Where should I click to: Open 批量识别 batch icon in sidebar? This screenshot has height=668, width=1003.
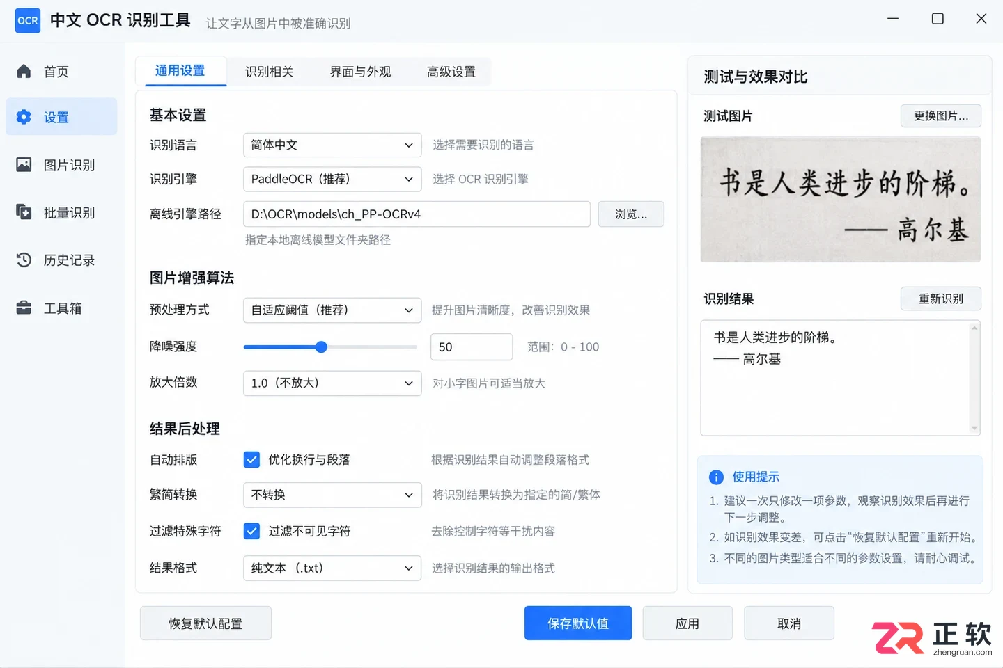24,212
